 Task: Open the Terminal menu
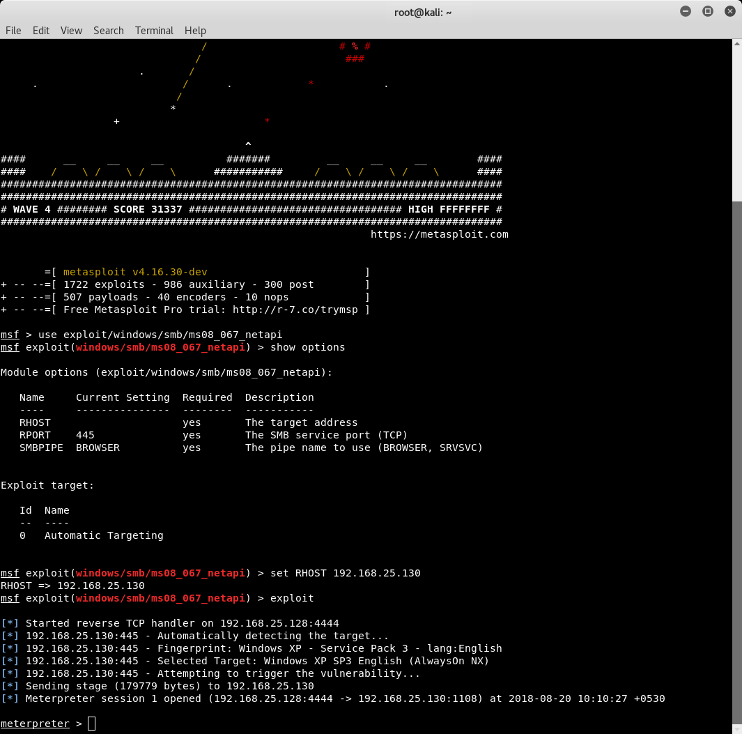pos(154,31)
